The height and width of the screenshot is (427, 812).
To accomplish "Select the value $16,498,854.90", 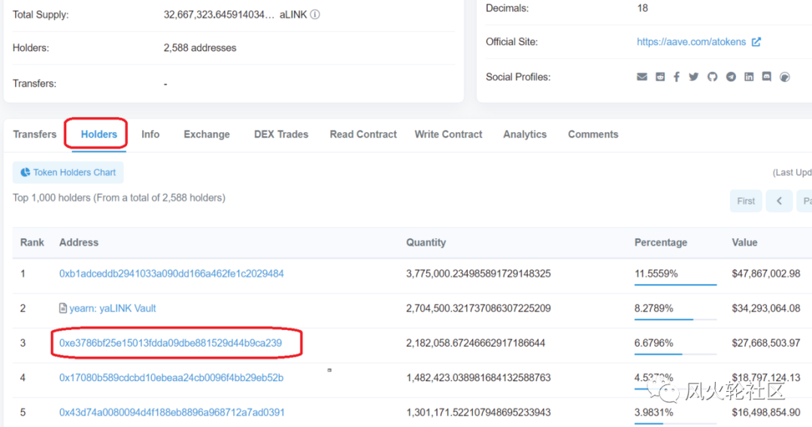I will click(766, 413).
